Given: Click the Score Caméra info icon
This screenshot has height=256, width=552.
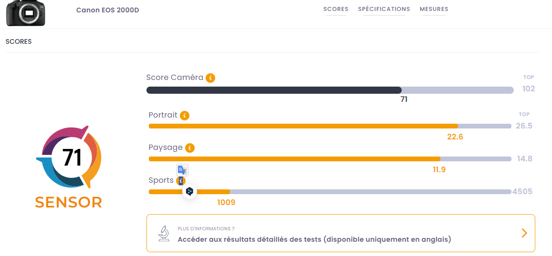Looking at the screenshot, I should (x=210, y=78).
